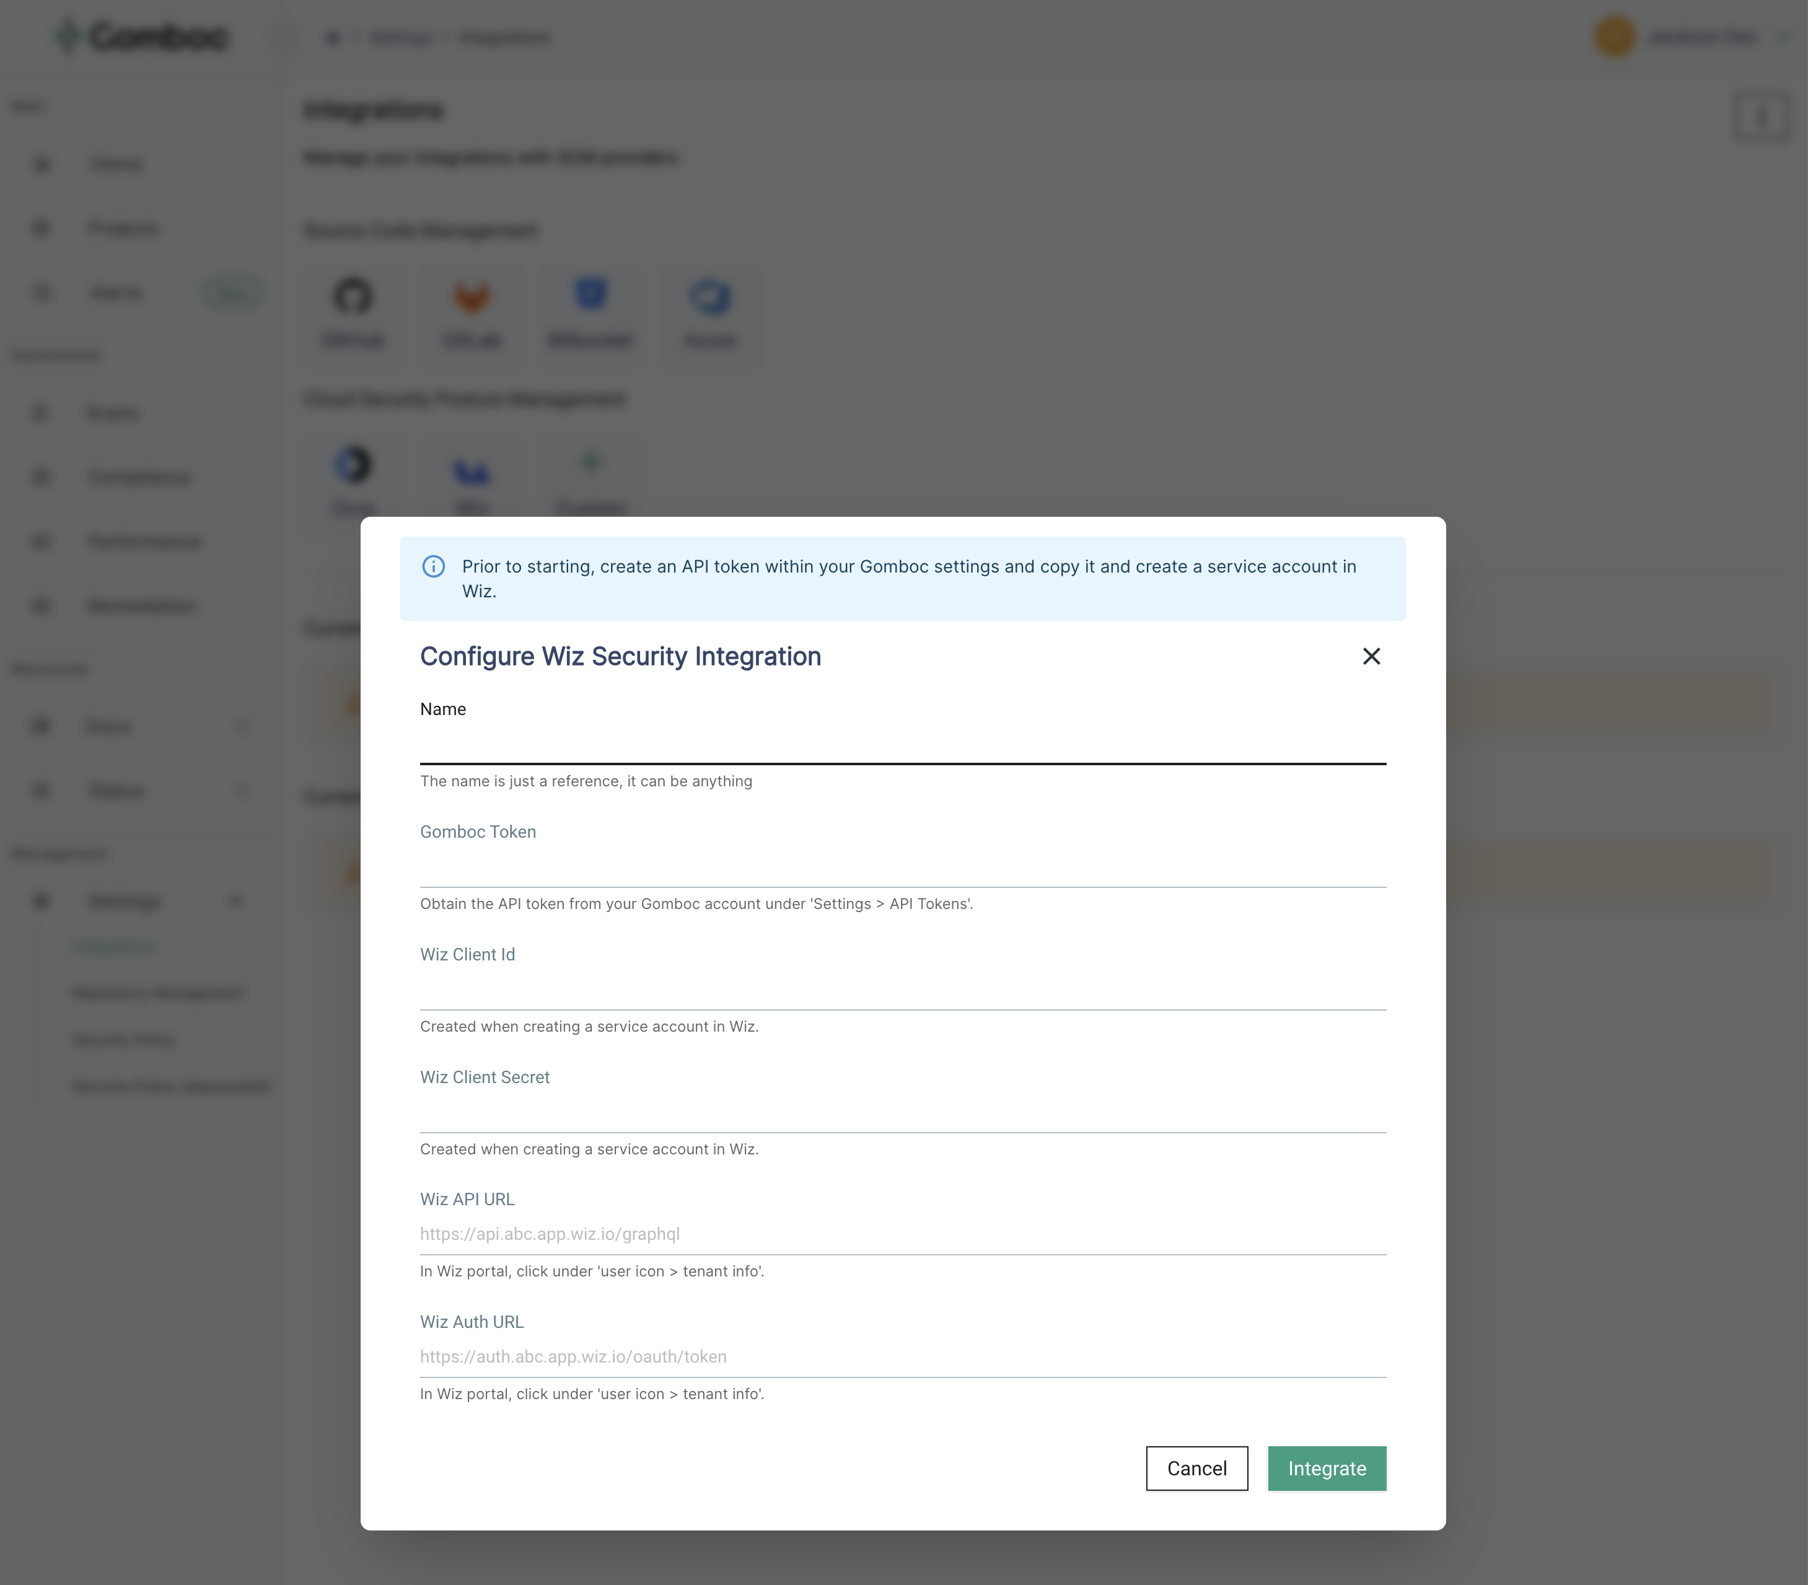This screenshot has height=1585, width=1808.
Task: Click the info icon in the blue banner
Action: [434, 566]
